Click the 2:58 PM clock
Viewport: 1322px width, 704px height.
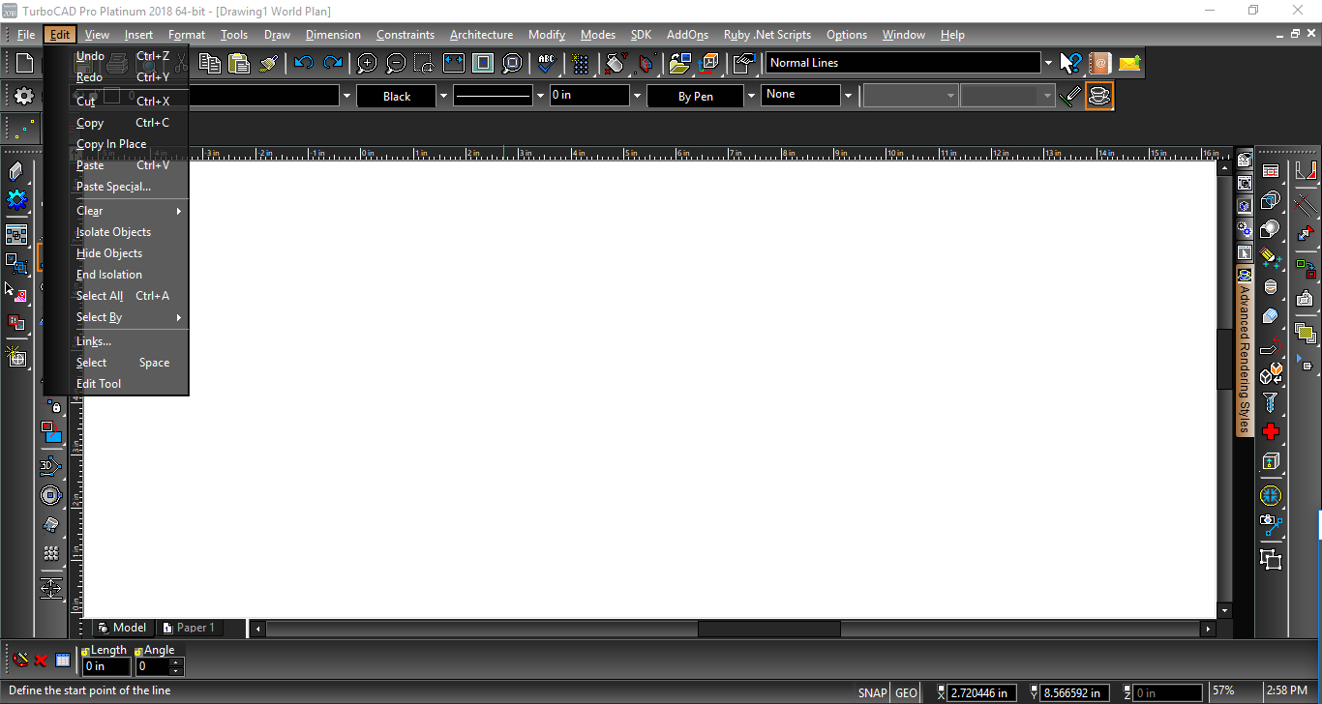coord(1286,691)
